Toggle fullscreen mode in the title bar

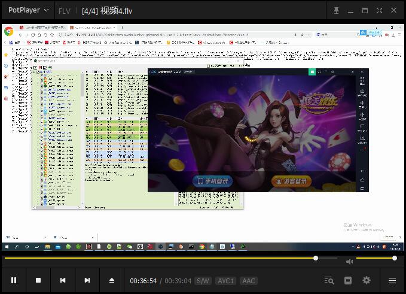coord(379,10)
